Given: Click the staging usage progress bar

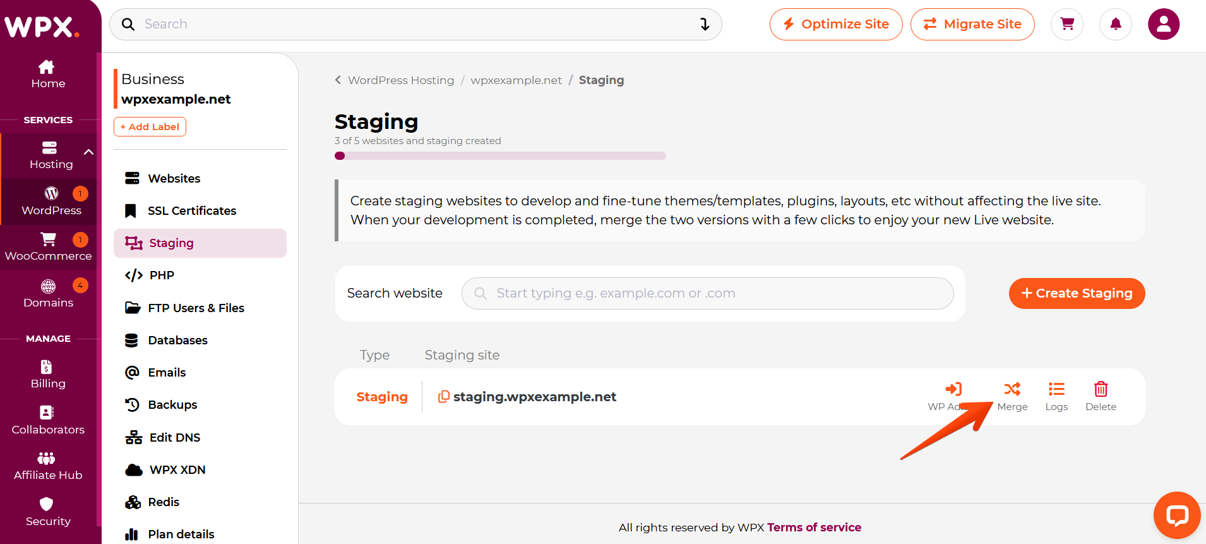Looking at the screenshot, I should (x=500, y=156).
